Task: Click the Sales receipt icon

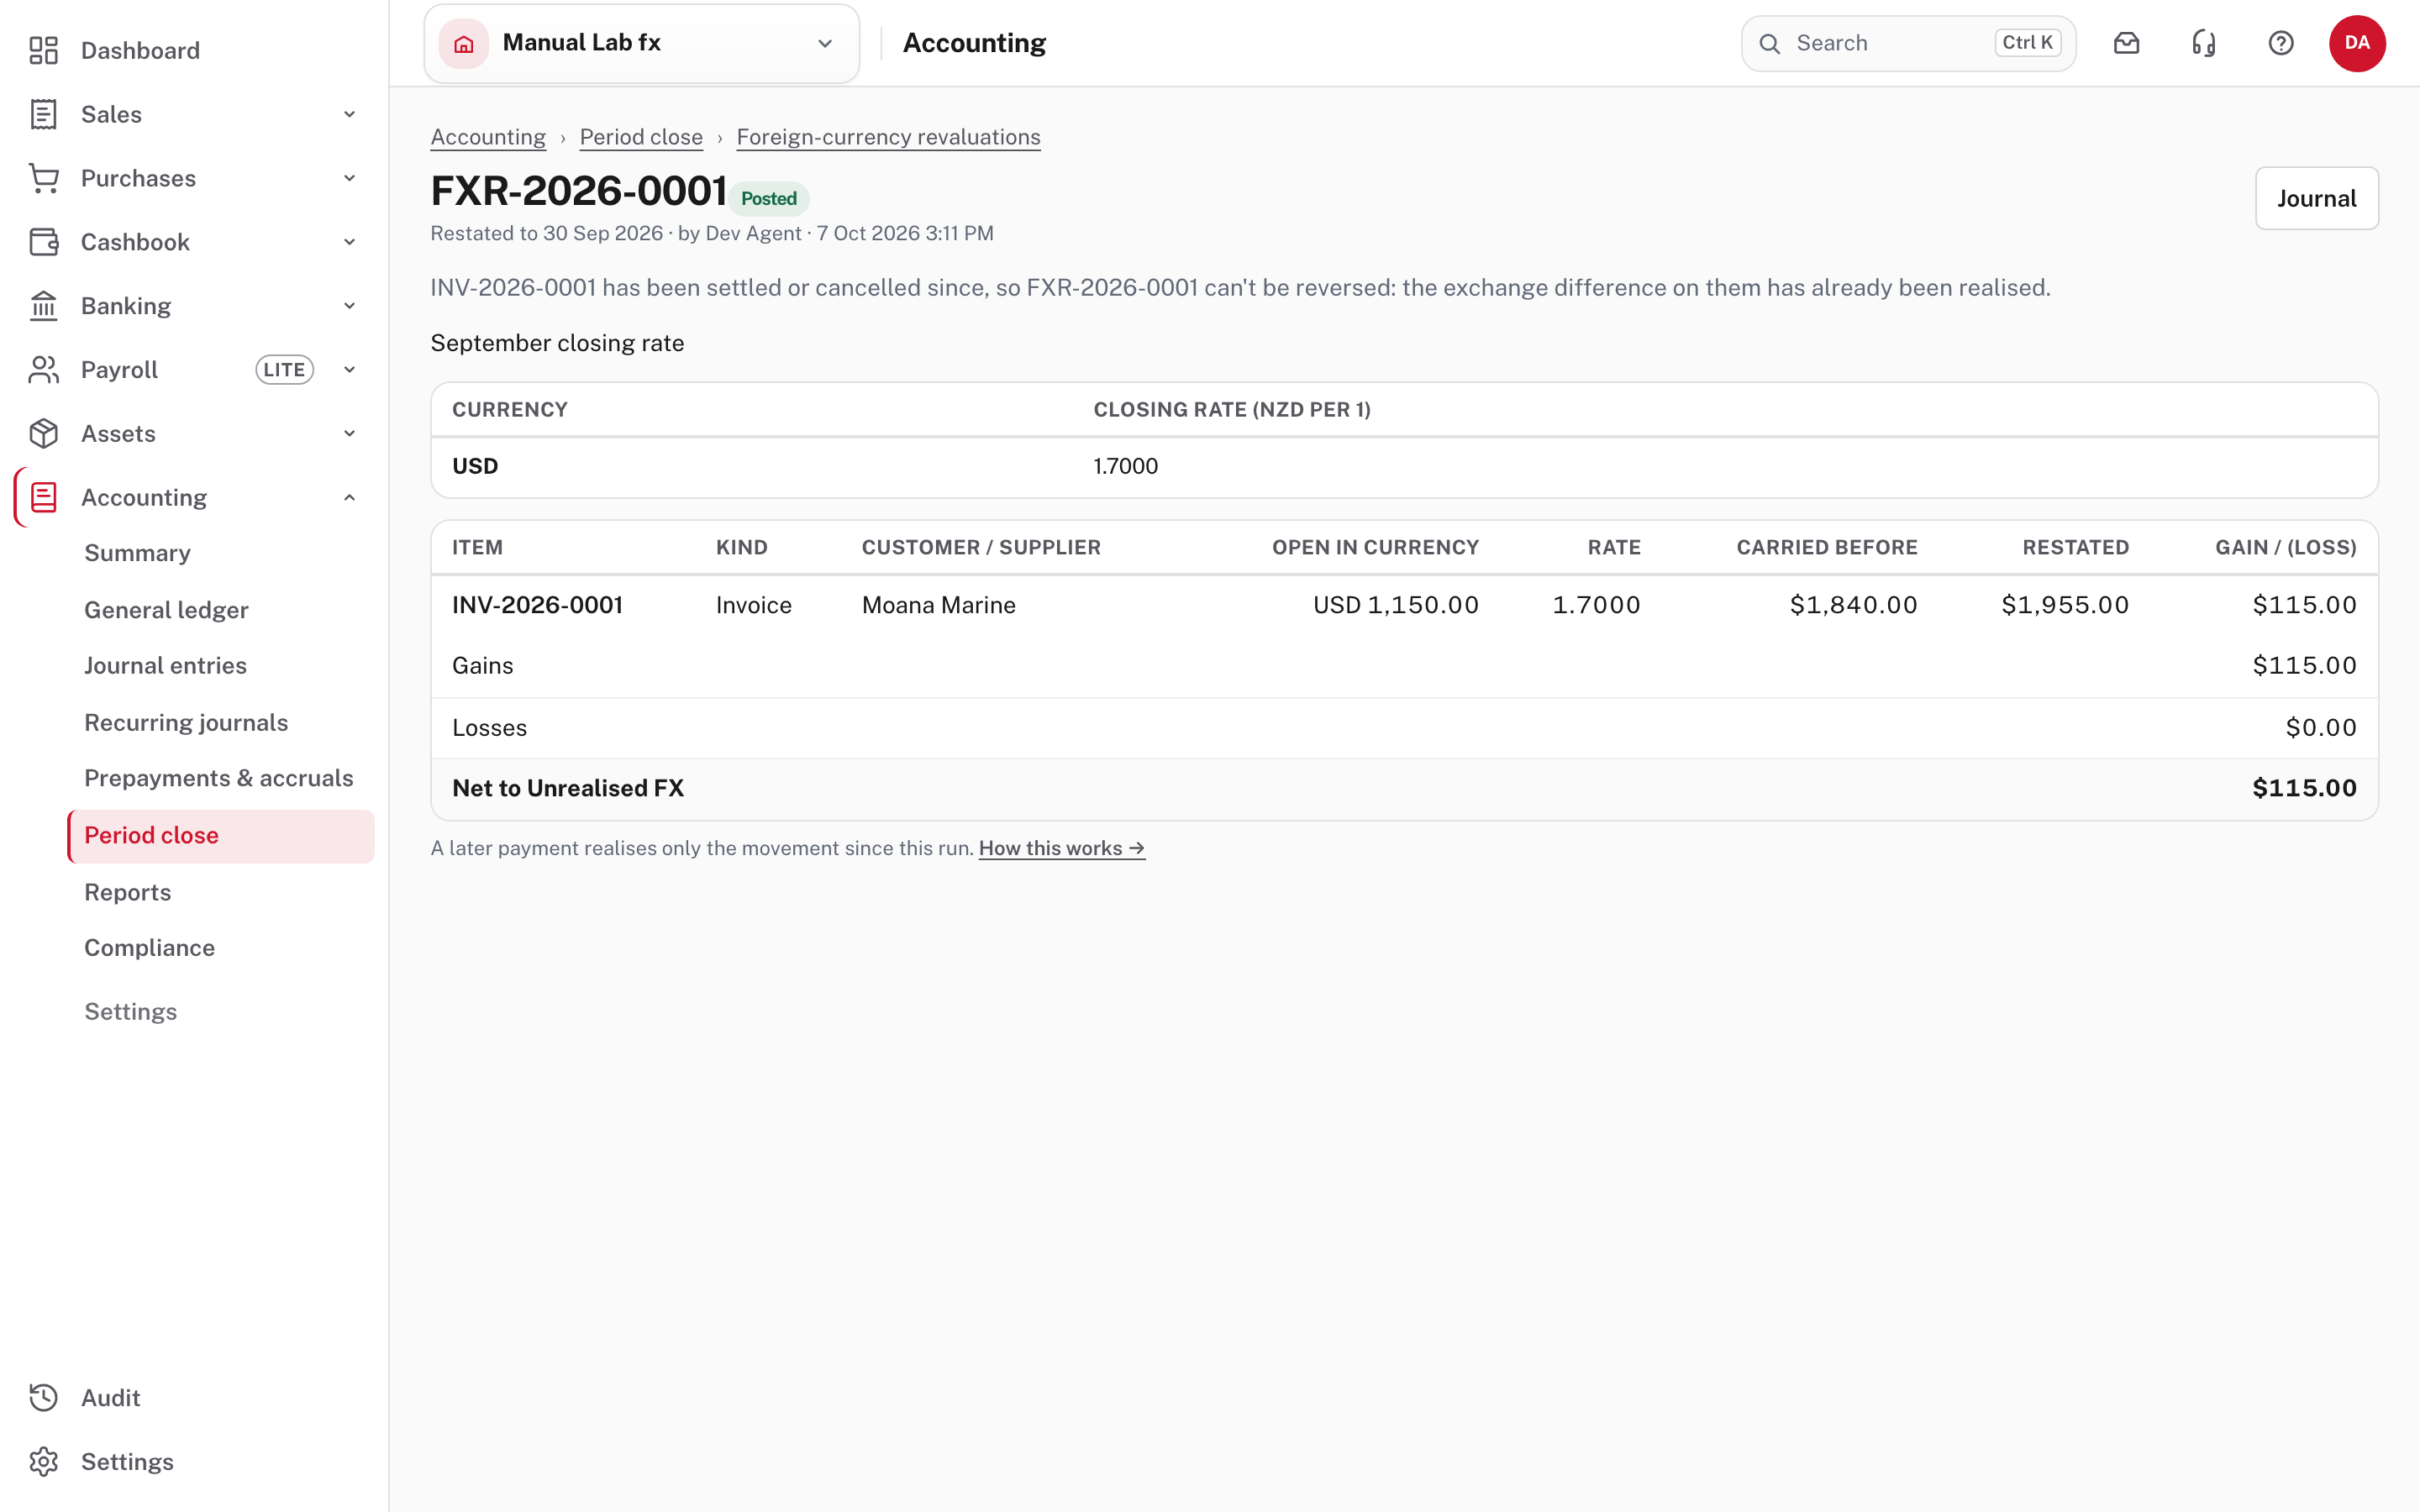Action: click(43, 114)
